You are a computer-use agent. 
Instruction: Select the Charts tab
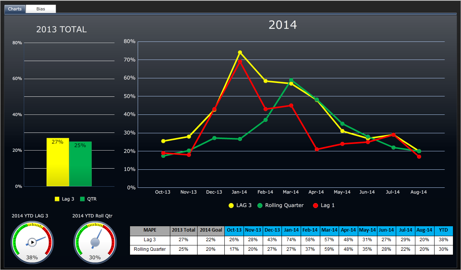pyautogui.click(x=14, y=8)
